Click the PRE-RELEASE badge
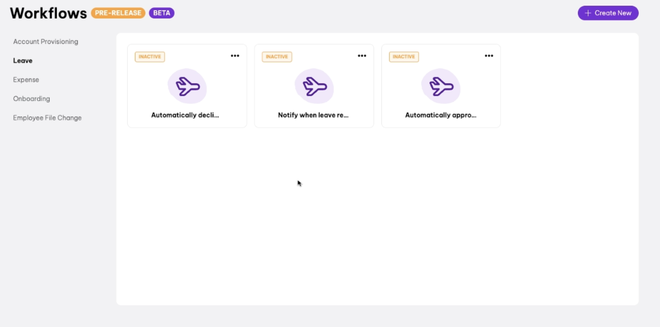 tap(118, 13)
